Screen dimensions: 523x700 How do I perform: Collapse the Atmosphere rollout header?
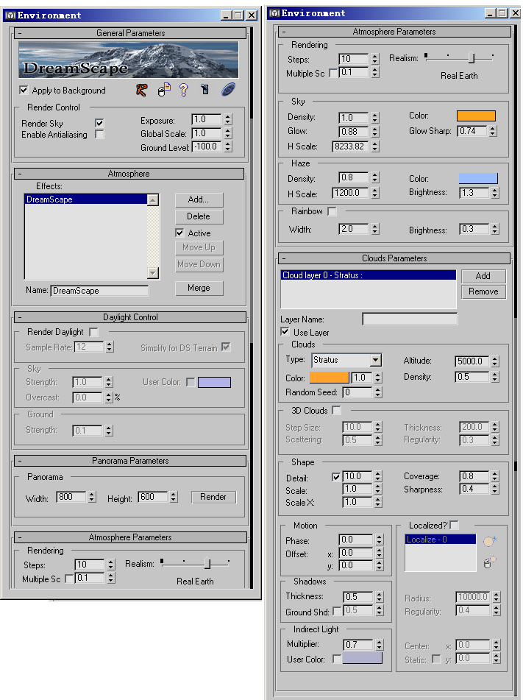tap(129, 174)
